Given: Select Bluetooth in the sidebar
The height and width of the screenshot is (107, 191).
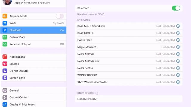Looking at the screenshot, I should click(x=33, y=30).
